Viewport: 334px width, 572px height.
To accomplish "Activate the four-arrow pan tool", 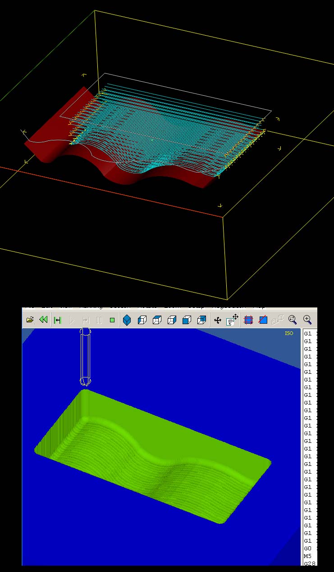I will coord(218,320).
